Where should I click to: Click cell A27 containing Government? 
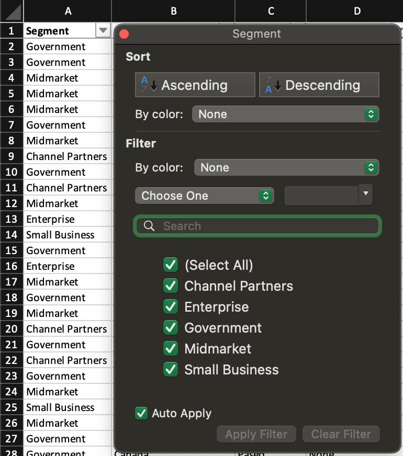point(68,439)
